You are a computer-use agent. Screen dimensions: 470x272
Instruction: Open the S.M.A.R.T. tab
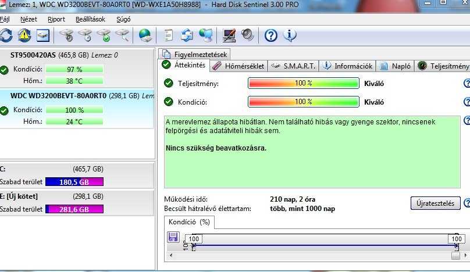coord(293,66)
